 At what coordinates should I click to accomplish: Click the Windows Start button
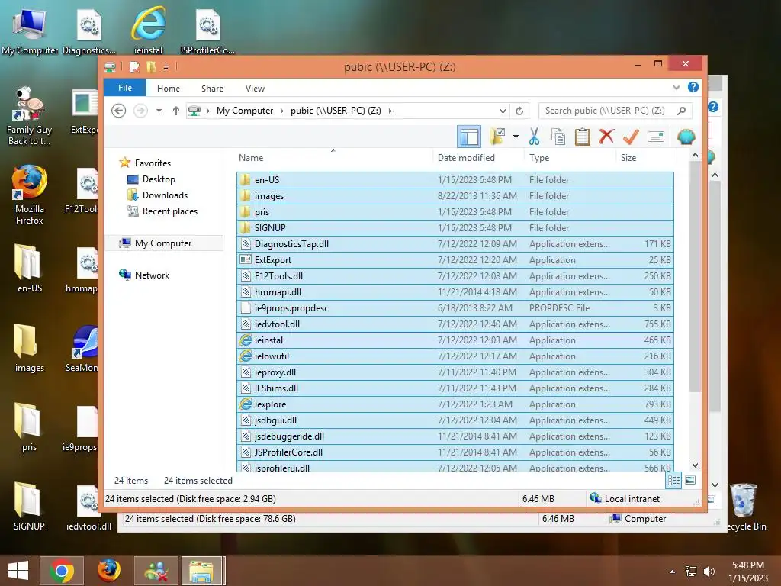(18, 571)
